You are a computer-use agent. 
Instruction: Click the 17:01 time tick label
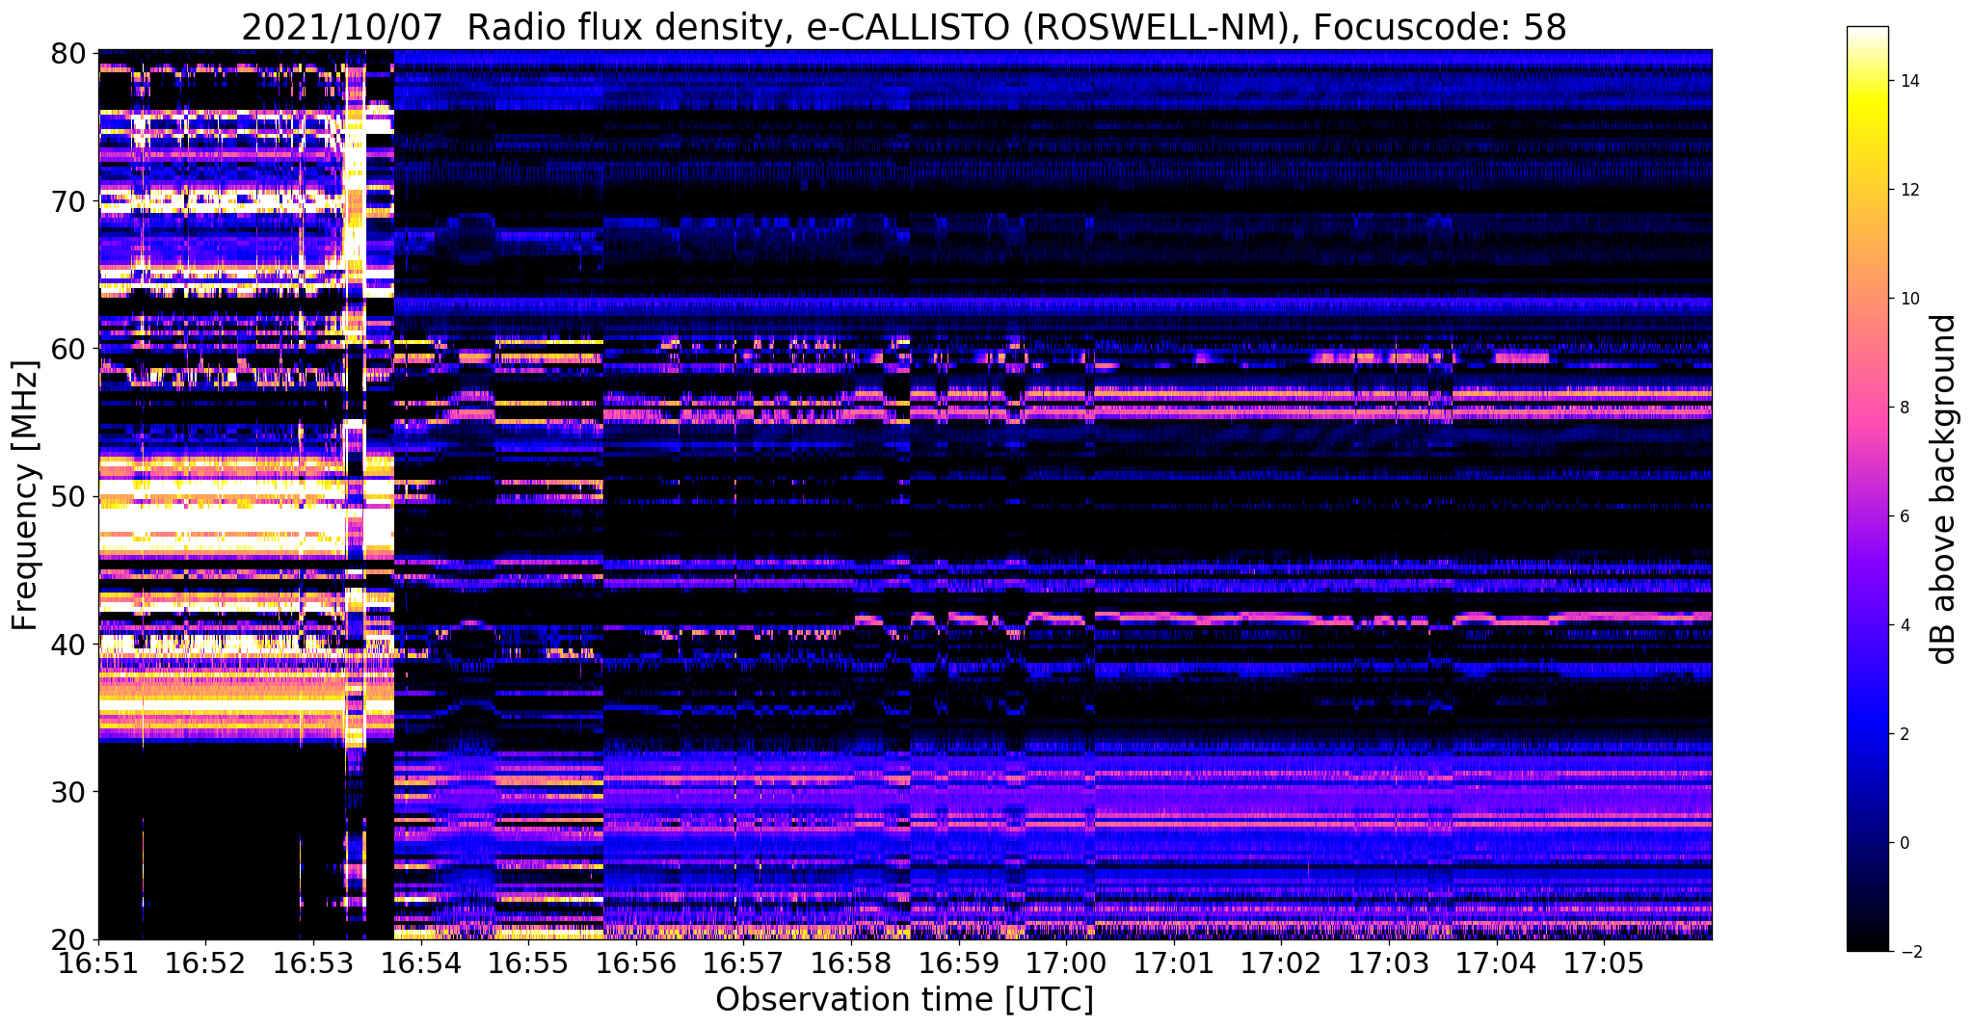(x=1174, y=962)
